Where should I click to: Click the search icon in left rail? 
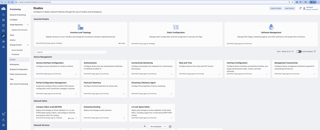3,15
